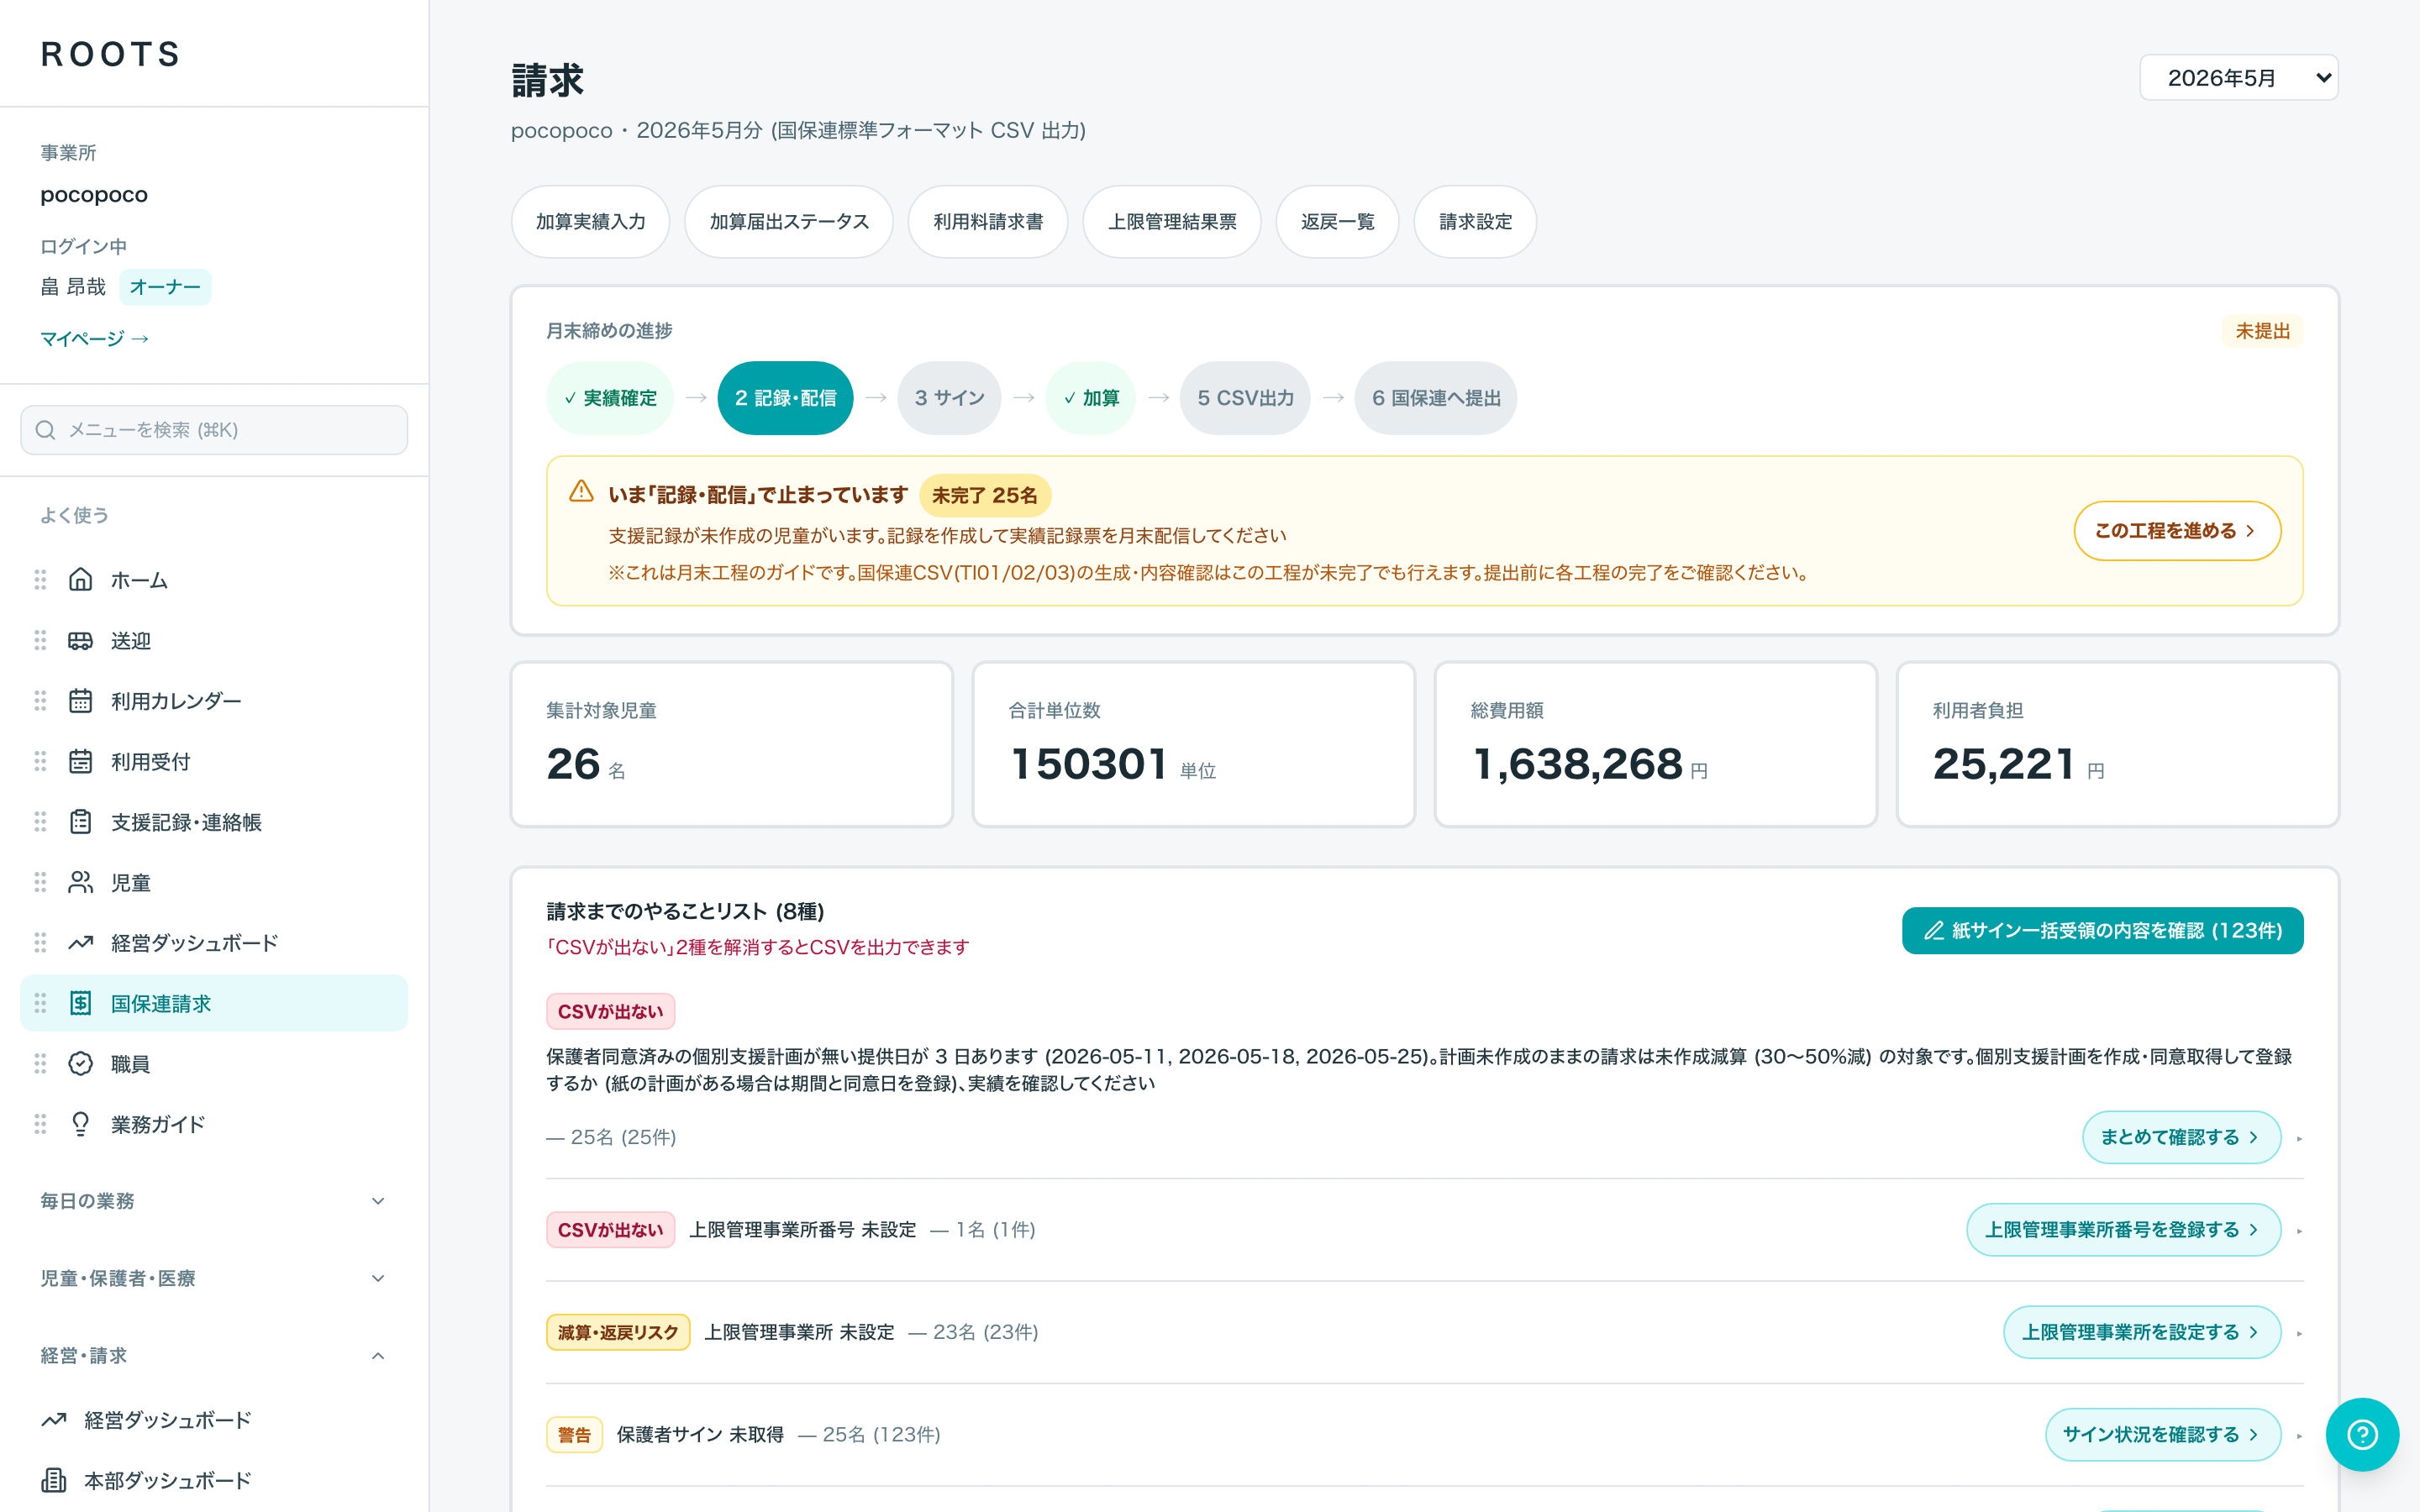Open the help question-mark floating button
2420x1512 pixels.
tap(2362, 1435)
